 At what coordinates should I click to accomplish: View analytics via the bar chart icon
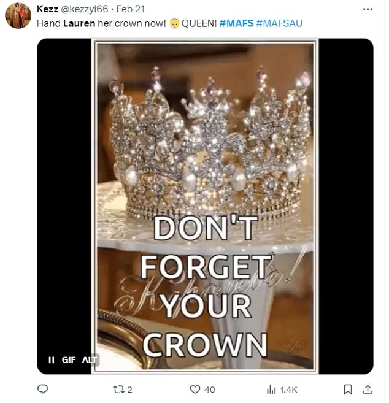[271, 390]
